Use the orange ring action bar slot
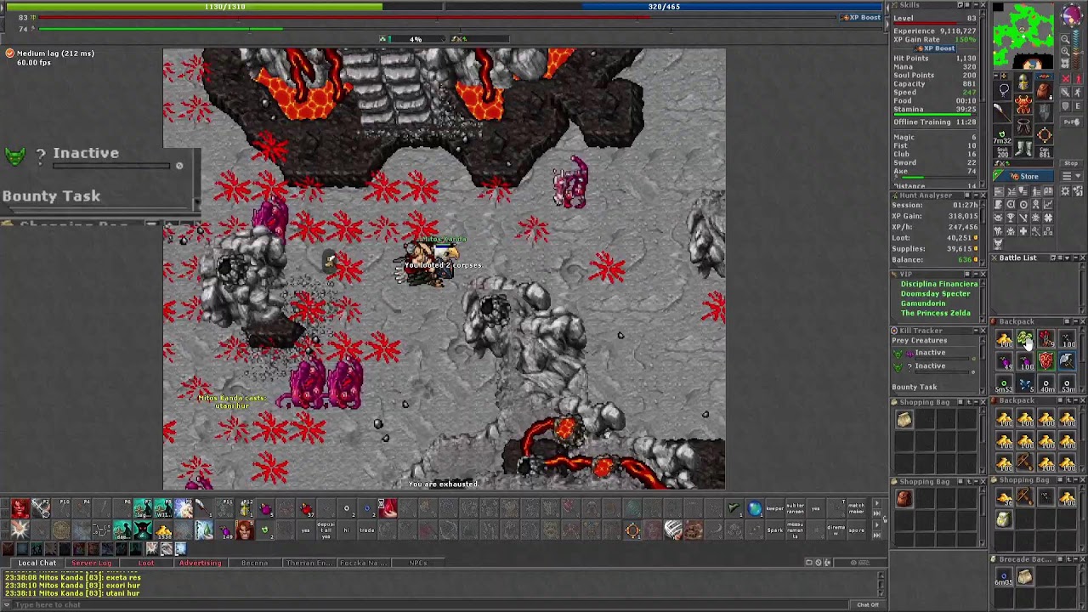The width and height of the screenshot is (1088, 612). click(x=632, y=530)
